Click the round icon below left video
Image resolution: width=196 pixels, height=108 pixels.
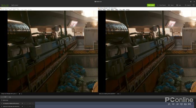click(x=20, y=94)
